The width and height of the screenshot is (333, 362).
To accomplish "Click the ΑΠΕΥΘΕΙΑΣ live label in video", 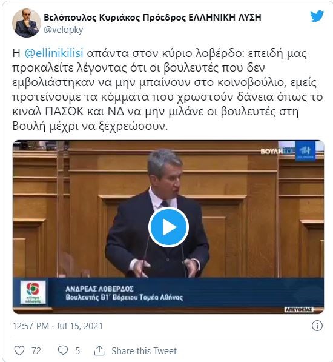I will (299, 310).
